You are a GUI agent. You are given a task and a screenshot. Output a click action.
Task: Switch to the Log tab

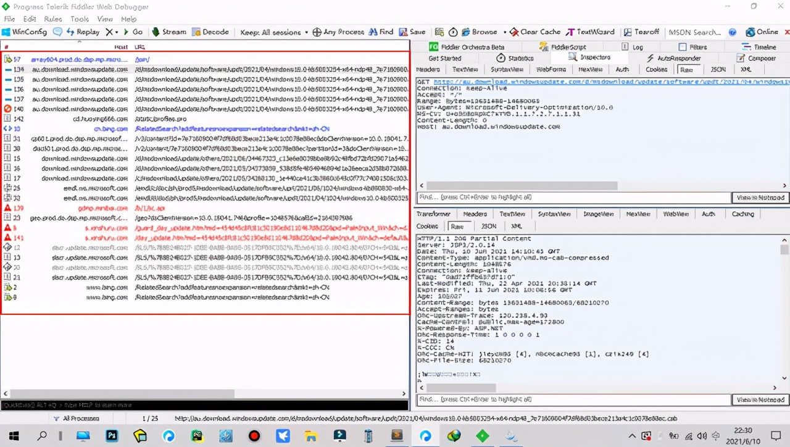point(633,47)
